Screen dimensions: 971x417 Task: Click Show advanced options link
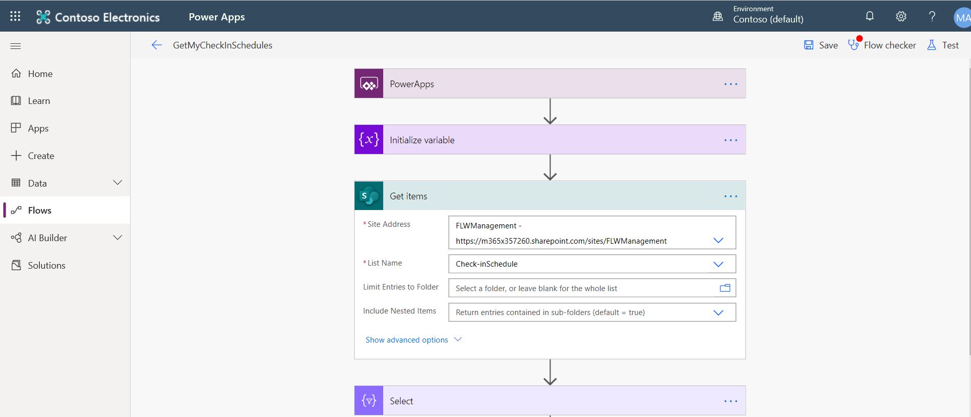[x=407, y=340]
